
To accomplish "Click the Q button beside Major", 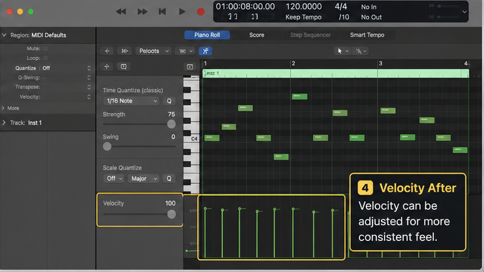I will 169,178.
